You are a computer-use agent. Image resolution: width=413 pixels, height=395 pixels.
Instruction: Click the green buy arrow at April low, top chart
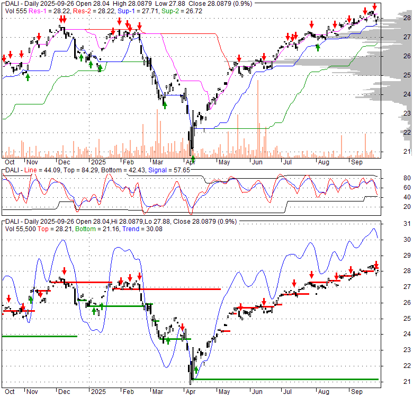tap(193, 159)
